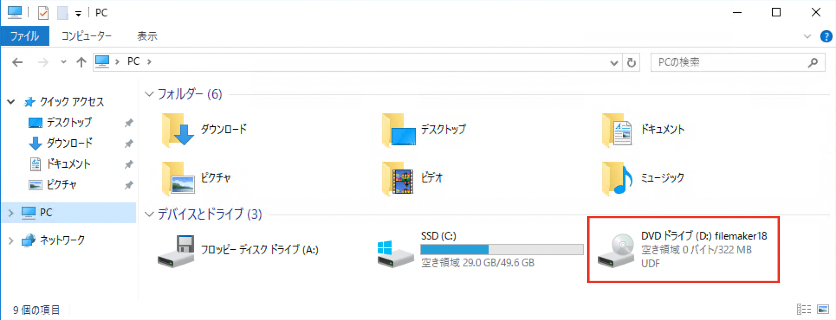
Task: Switch to large icons view in status bar
Action: point(823,309)
